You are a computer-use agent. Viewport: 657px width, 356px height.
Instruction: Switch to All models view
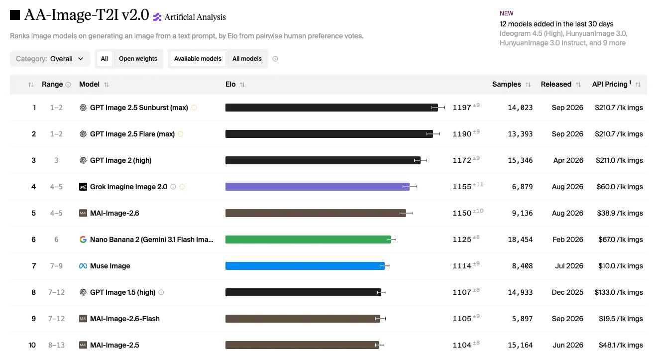click(x=247, y=59)
